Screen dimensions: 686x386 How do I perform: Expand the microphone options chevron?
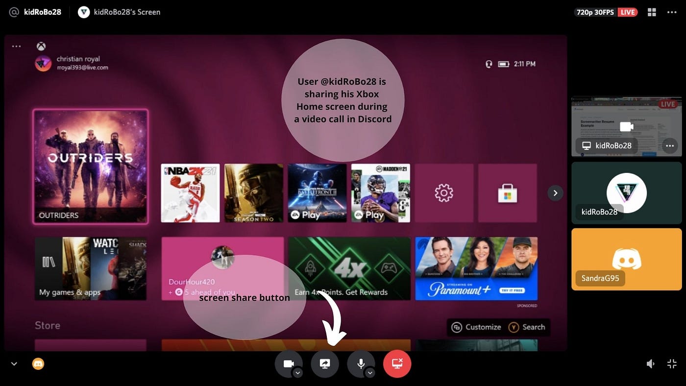tap(371, 373)
